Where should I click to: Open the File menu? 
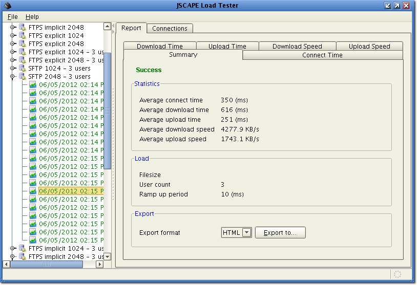tap(12, 17)
